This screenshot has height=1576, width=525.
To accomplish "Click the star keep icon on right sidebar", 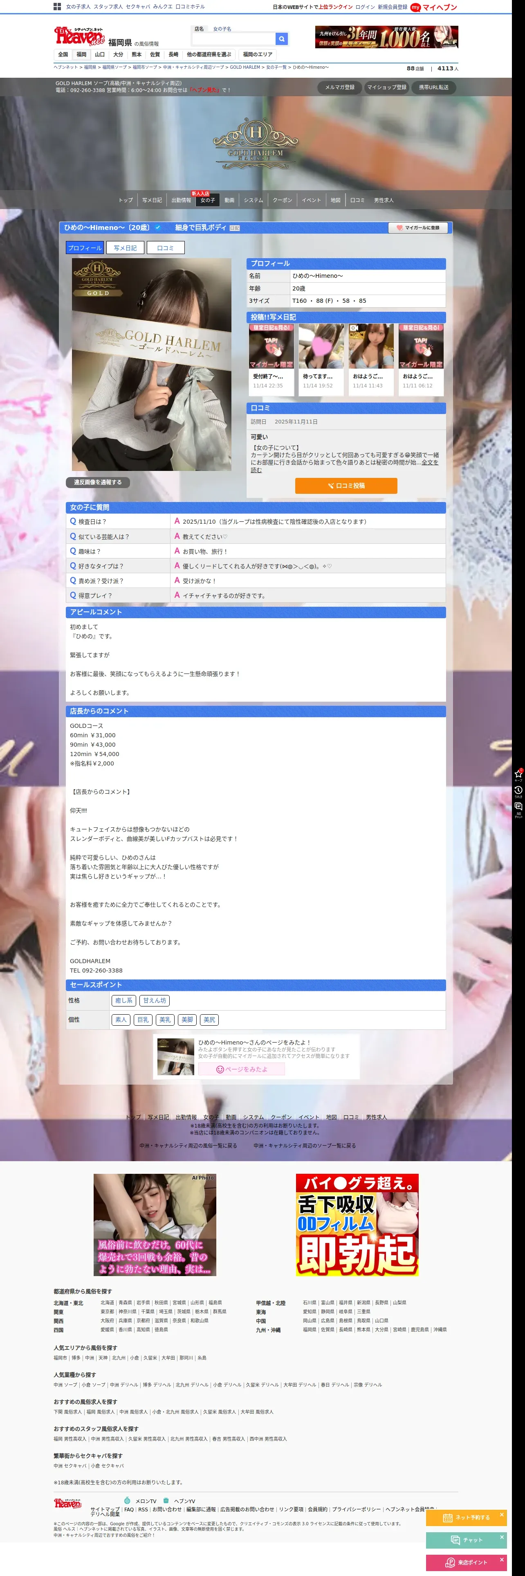I will (518, 774).
